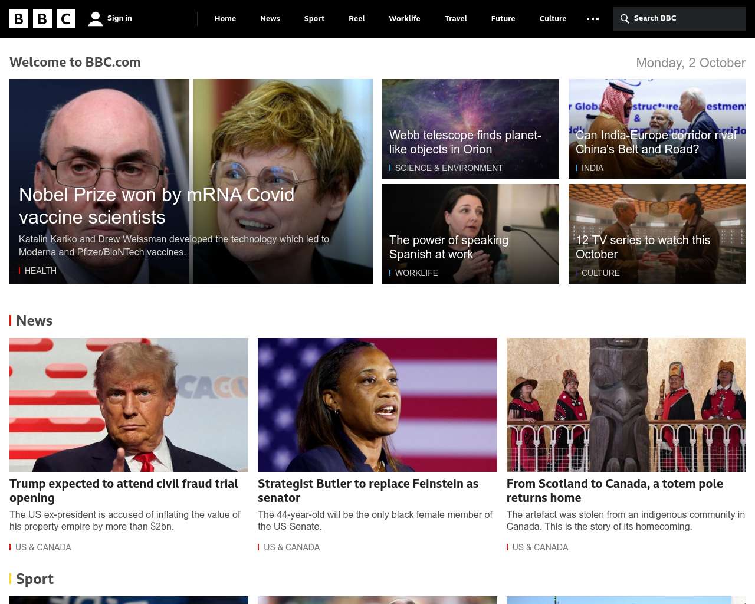Open 12 TV series to watch article

[x=643, y=247]
